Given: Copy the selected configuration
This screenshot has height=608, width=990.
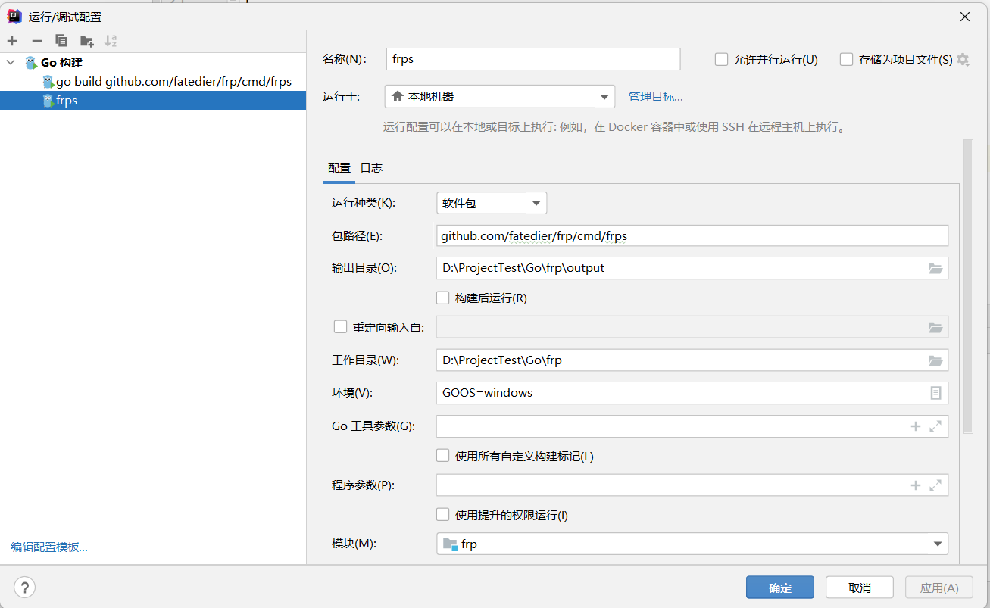Looking at the screenshot, I should pos(61,41).
